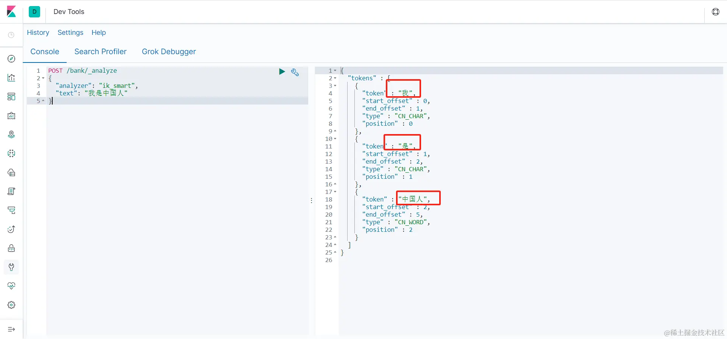Open Settings link

click(x=70, y=33)
